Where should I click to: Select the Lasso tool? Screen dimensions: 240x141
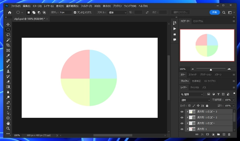pyautogui.click(x=8, y=35)
